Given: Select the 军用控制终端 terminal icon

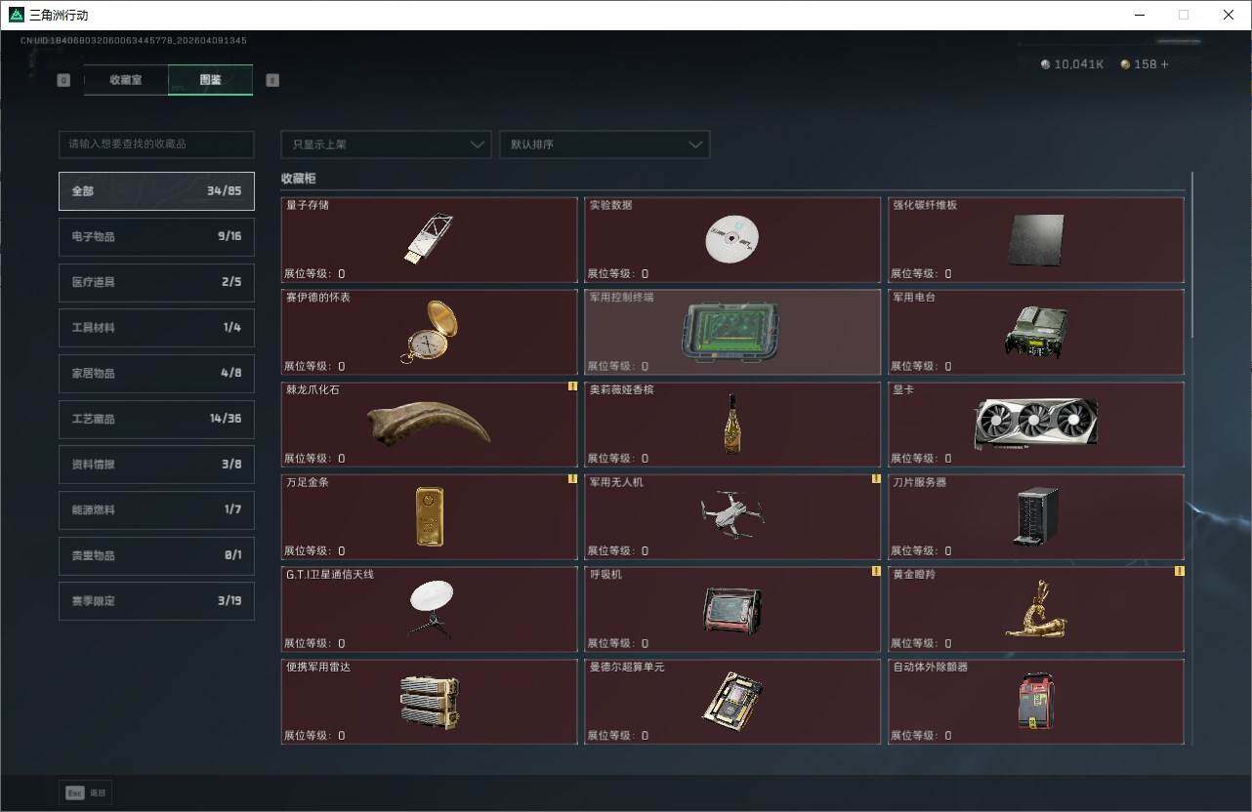Looking at the screenshot, I should pos(731,332).
